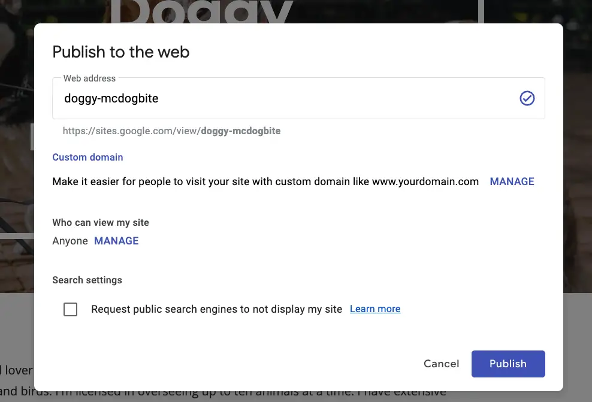Click the Who can view my site heading

[x=101, y=222]
